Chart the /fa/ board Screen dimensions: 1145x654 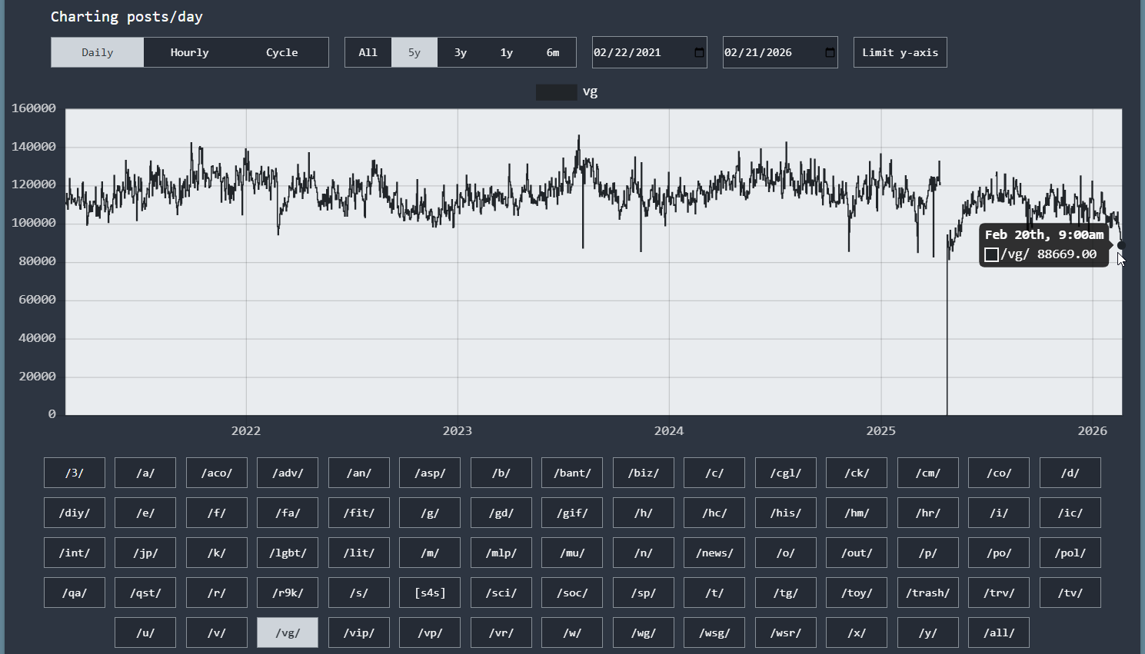[x=288, y=513]
